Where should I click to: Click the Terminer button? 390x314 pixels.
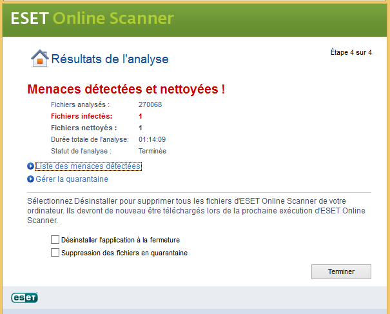(341, 271)
